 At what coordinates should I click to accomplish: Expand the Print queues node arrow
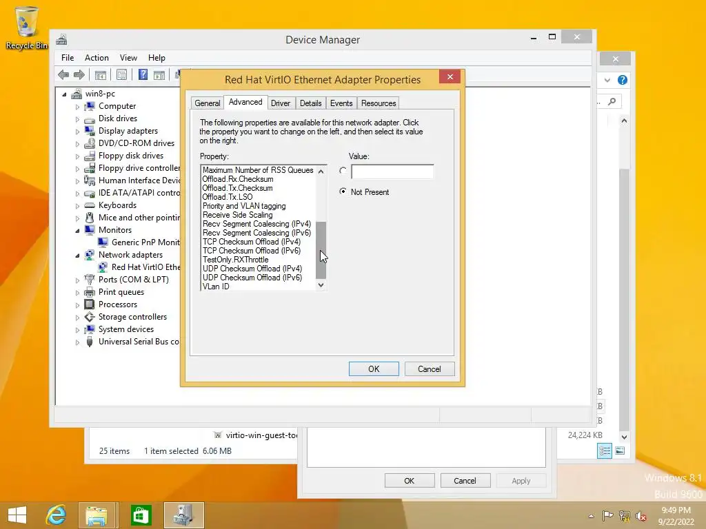coord(77,292)
